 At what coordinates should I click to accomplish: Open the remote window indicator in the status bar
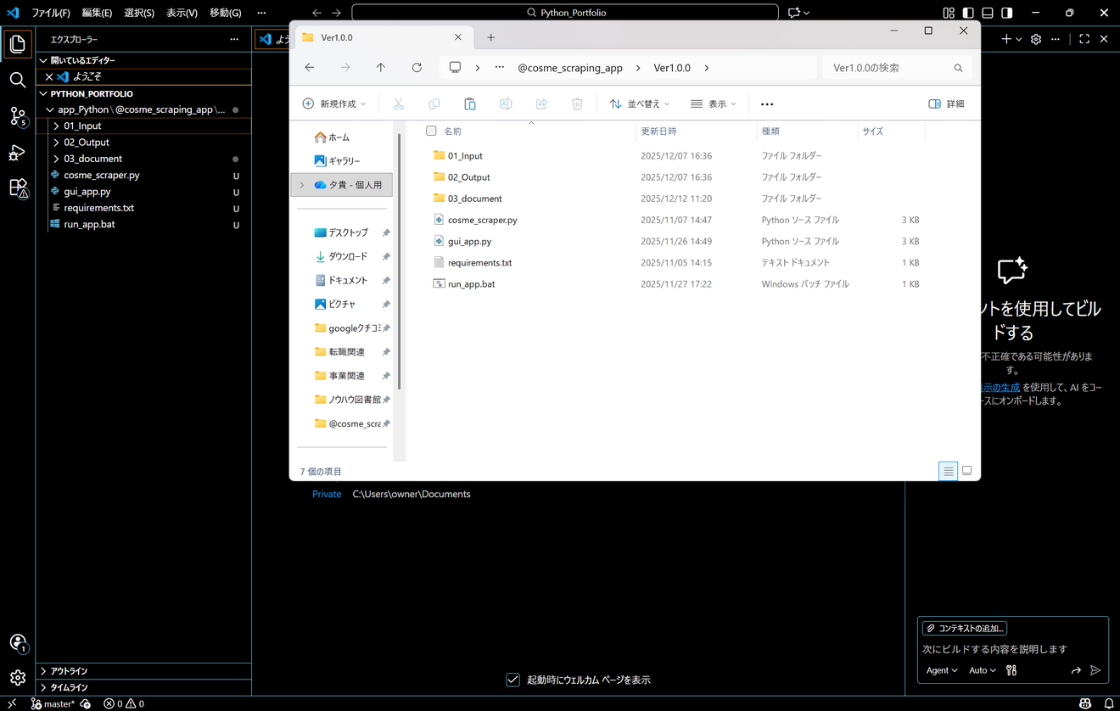pos(12,703)
